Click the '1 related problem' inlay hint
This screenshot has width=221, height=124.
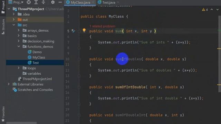click(x=102, y=26)
